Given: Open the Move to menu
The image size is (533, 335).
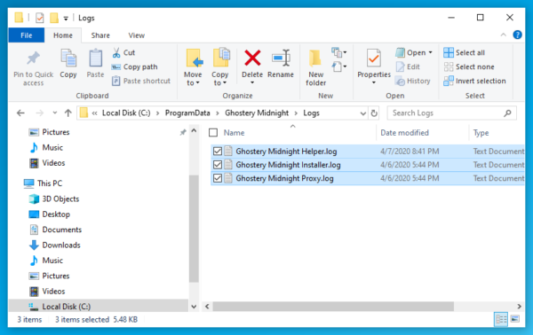Looking at the screenshot, I should pyautogui.click(x=193, y=67).
